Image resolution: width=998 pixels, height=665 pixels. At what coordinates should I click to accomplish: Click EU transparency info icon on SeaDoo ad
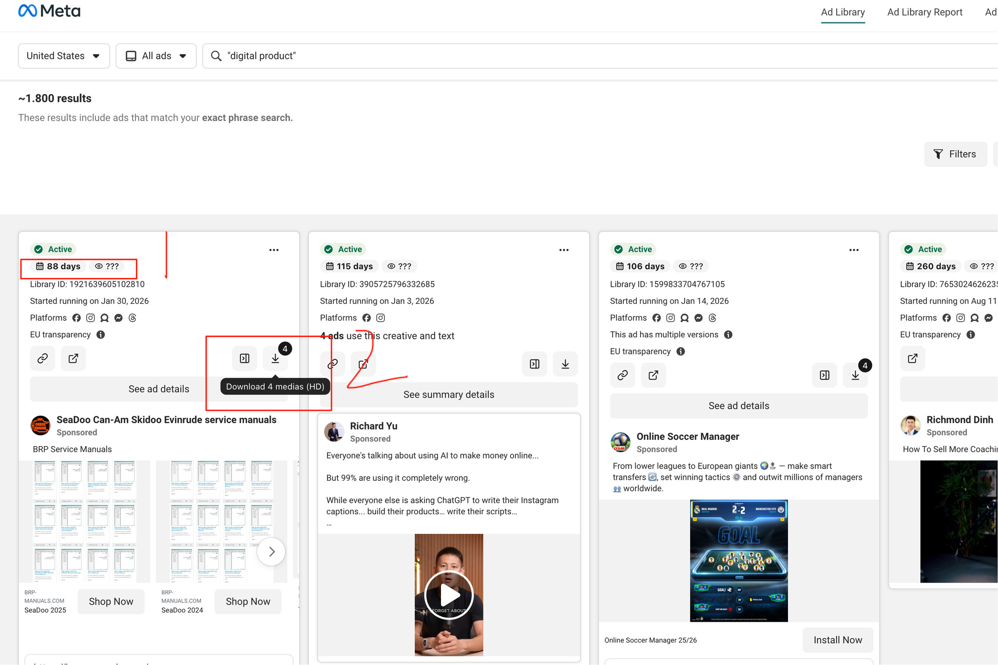tap(100, 334)
